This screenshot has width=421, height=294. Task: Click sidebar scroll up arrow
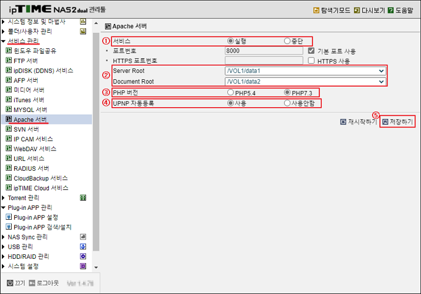(x=96, y=24)
